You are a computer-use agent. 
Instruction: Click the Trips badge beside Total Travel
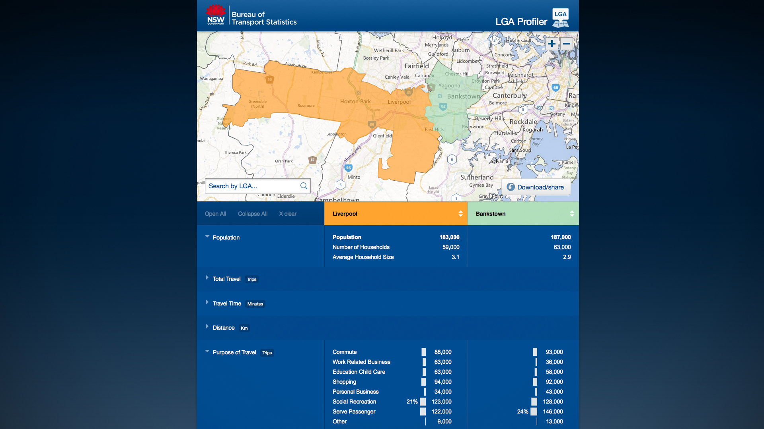coord(251,279)
